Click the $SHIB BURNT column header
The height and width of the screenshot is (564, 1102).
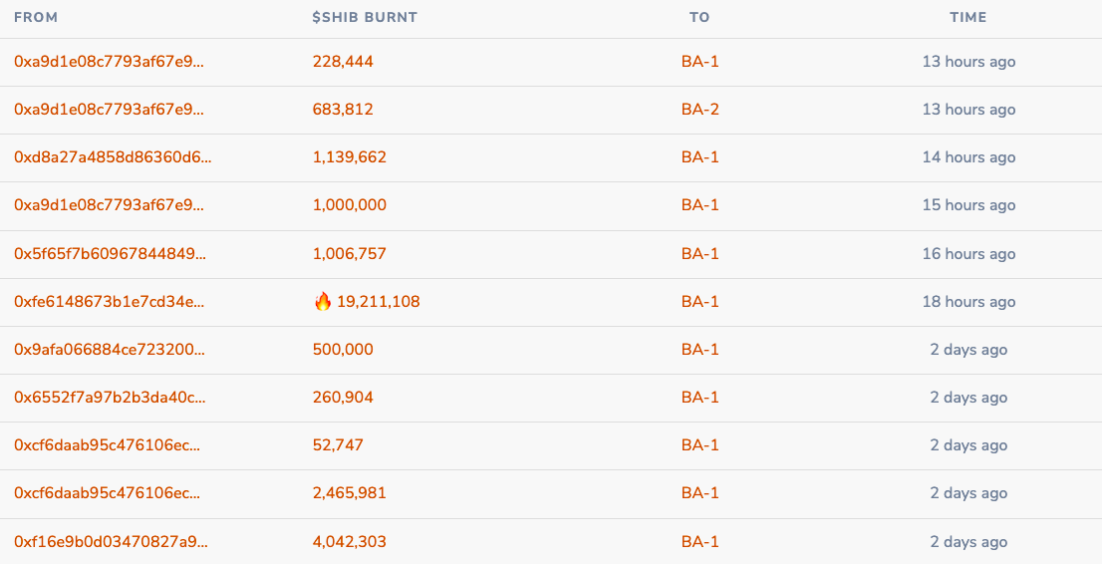click(x=365, y=18)
